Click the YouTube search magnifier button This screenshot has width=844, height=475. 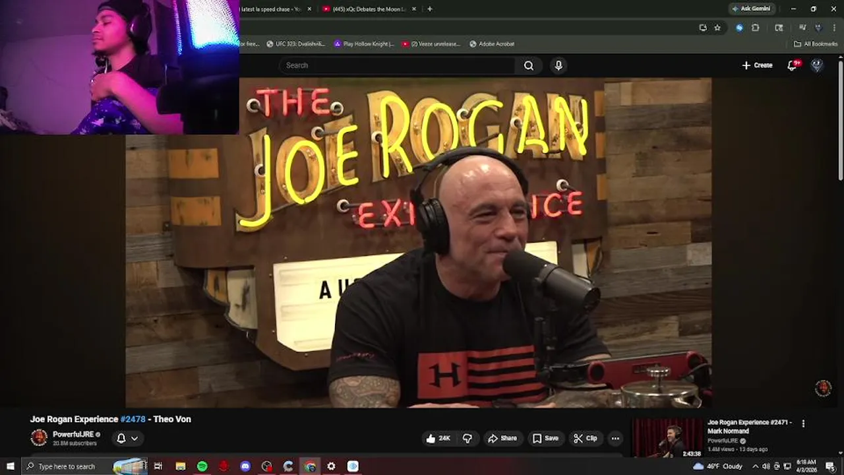click(529, 65)
